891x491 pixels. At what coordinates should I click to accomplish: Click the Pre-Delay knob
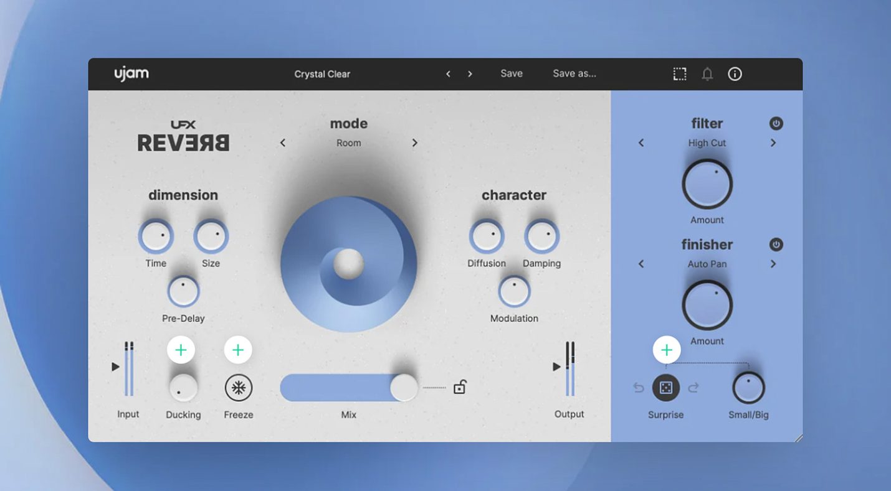(x=183, y=291)
